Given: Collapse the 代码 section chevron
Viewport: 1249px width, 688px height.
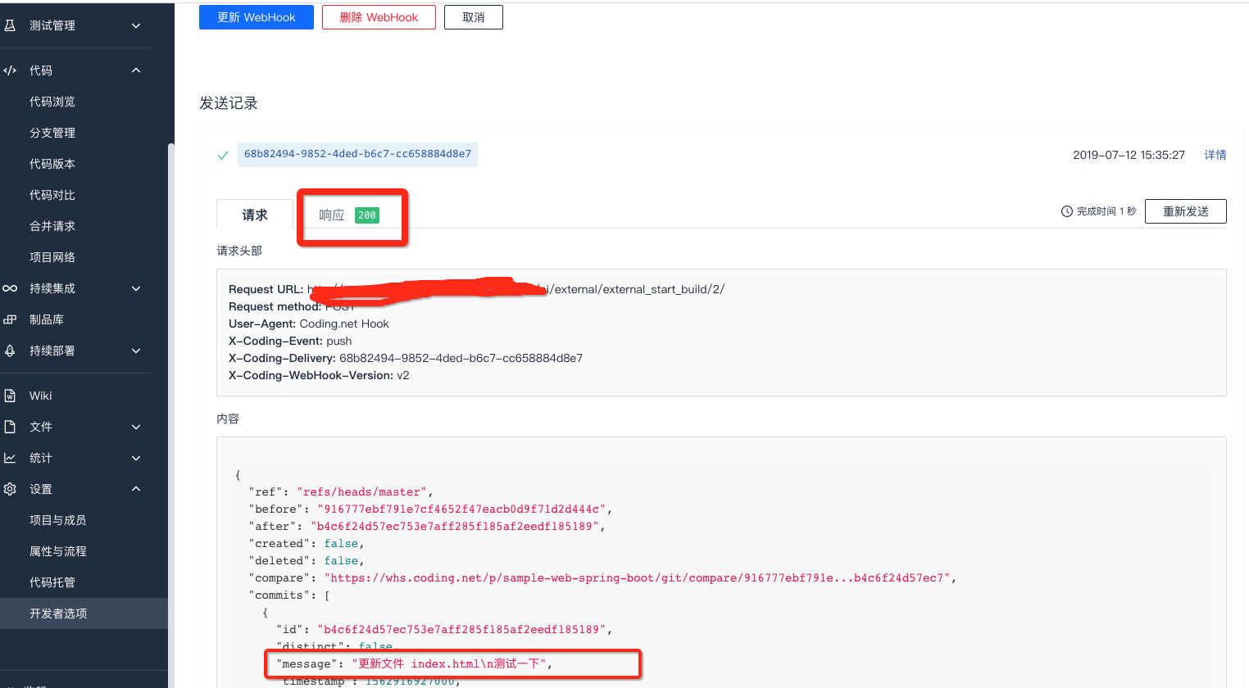Looking at the screenshot, I should coord(136,70).
